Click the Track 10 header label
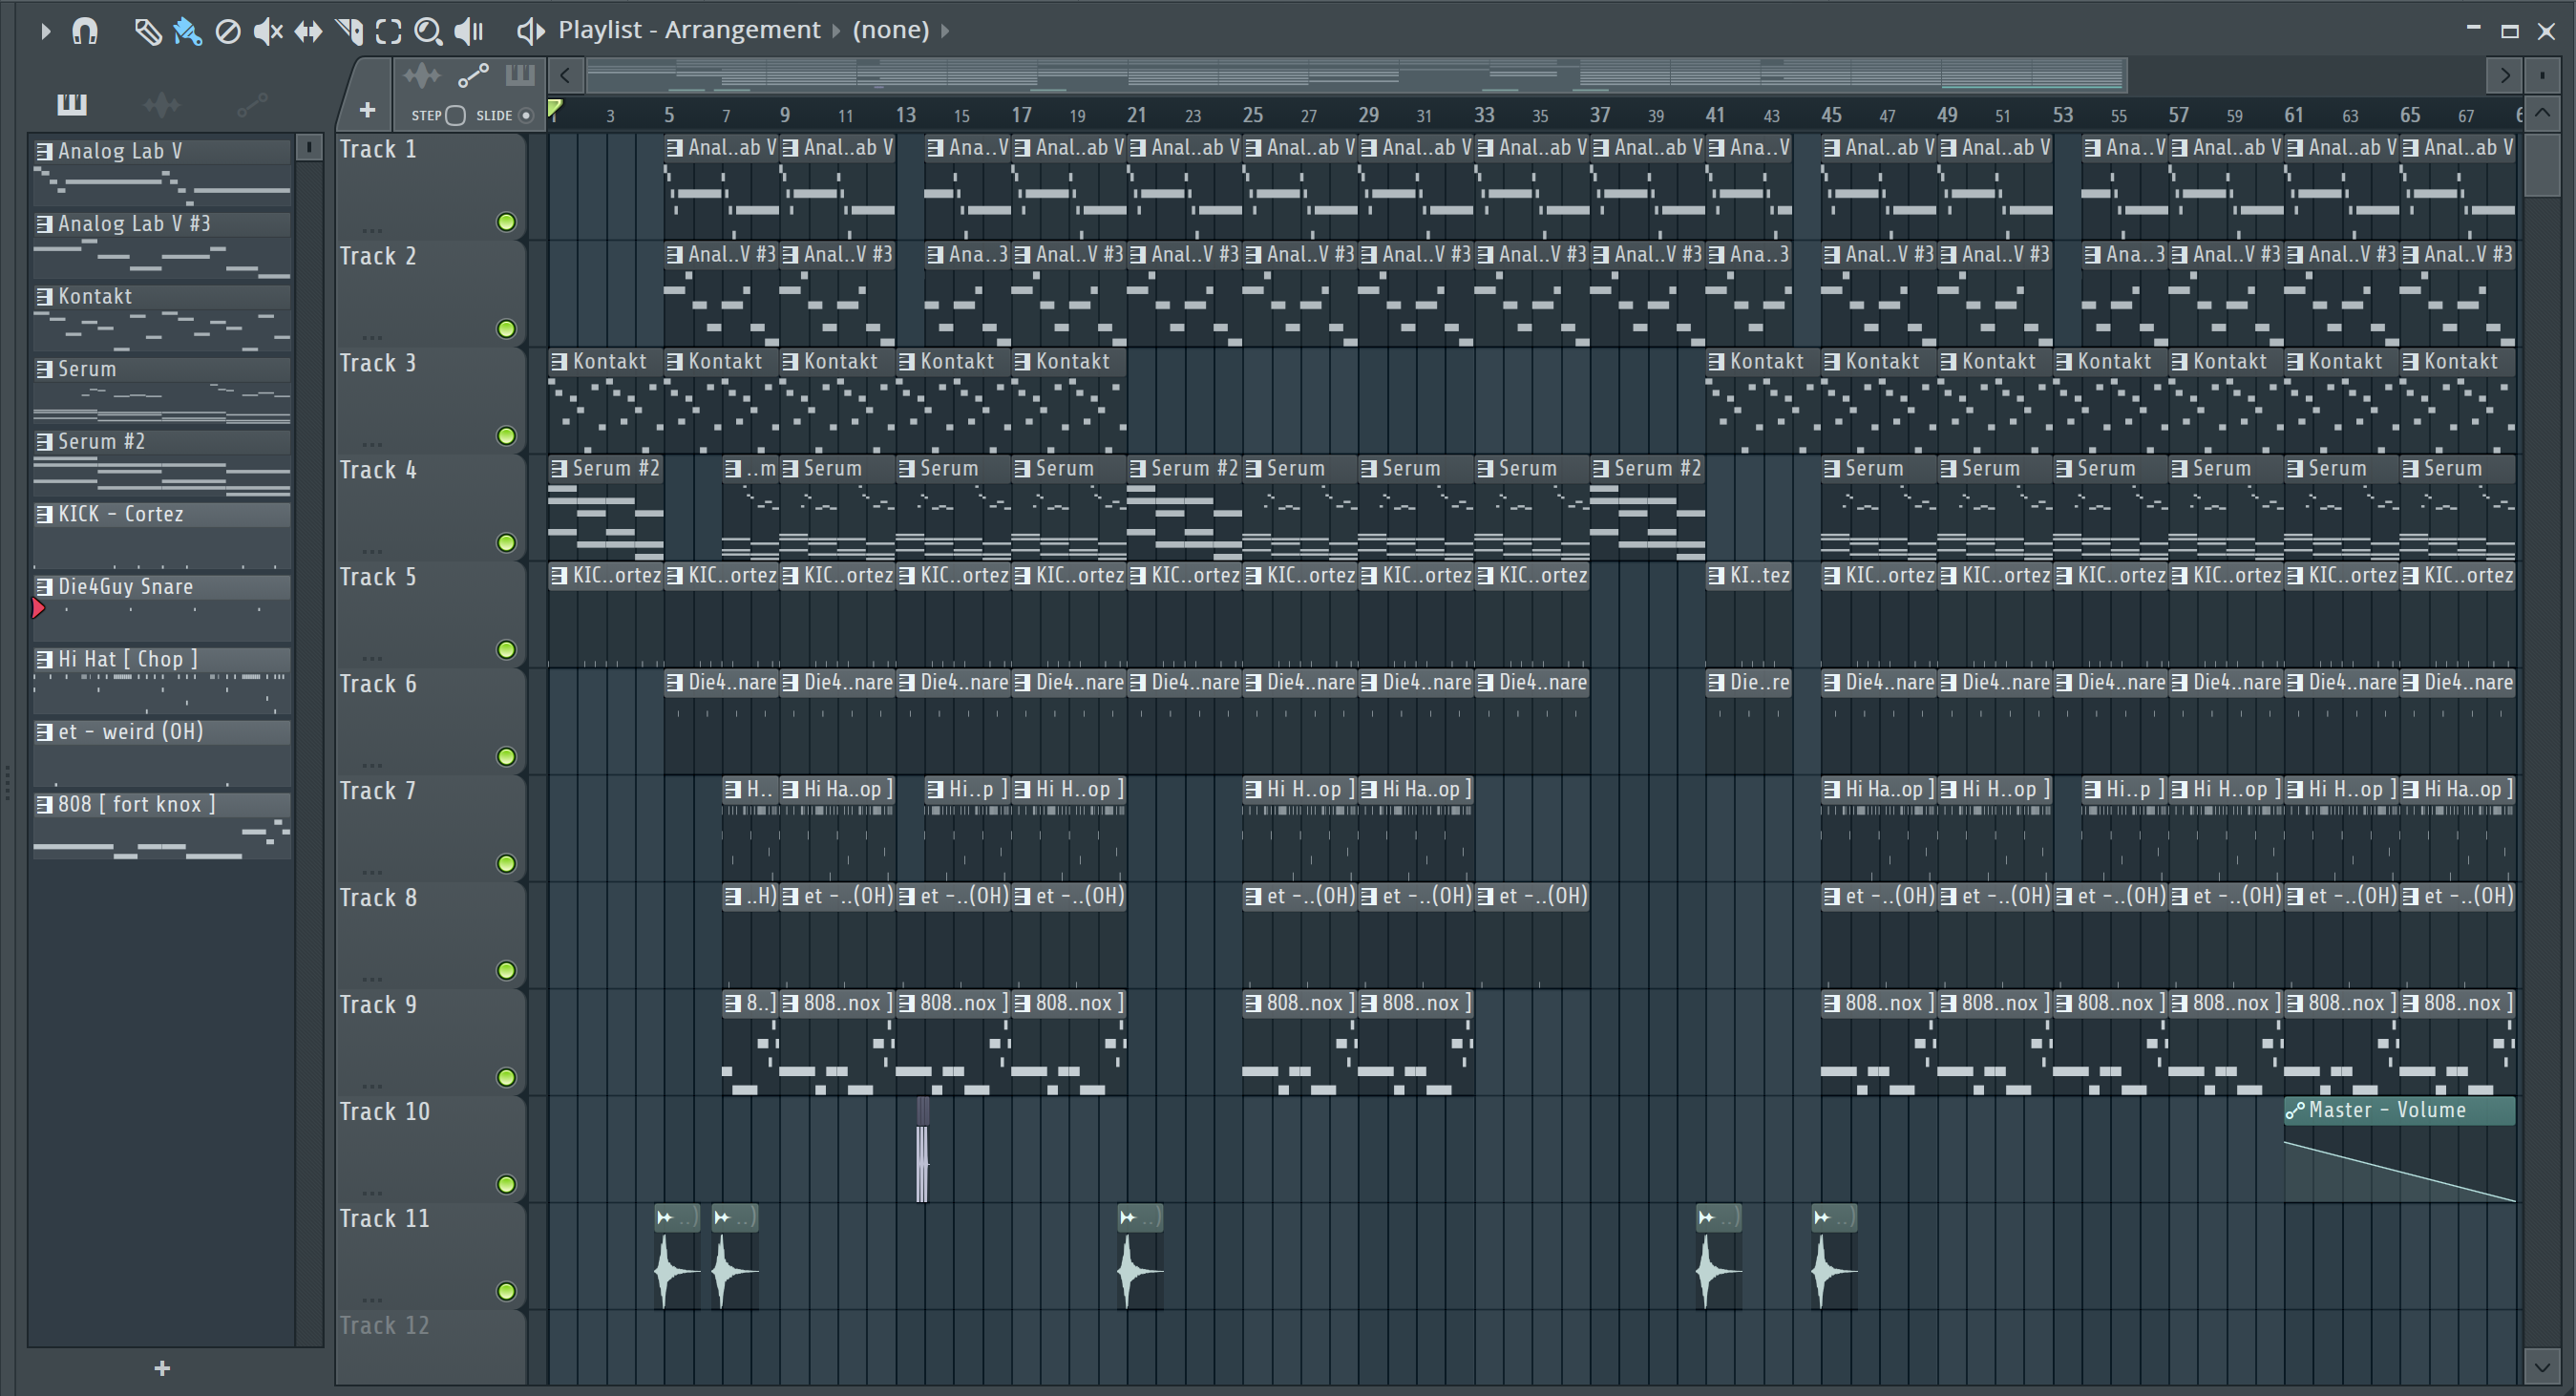Screen dimensions: 2576x1396 coord(385,1112)
